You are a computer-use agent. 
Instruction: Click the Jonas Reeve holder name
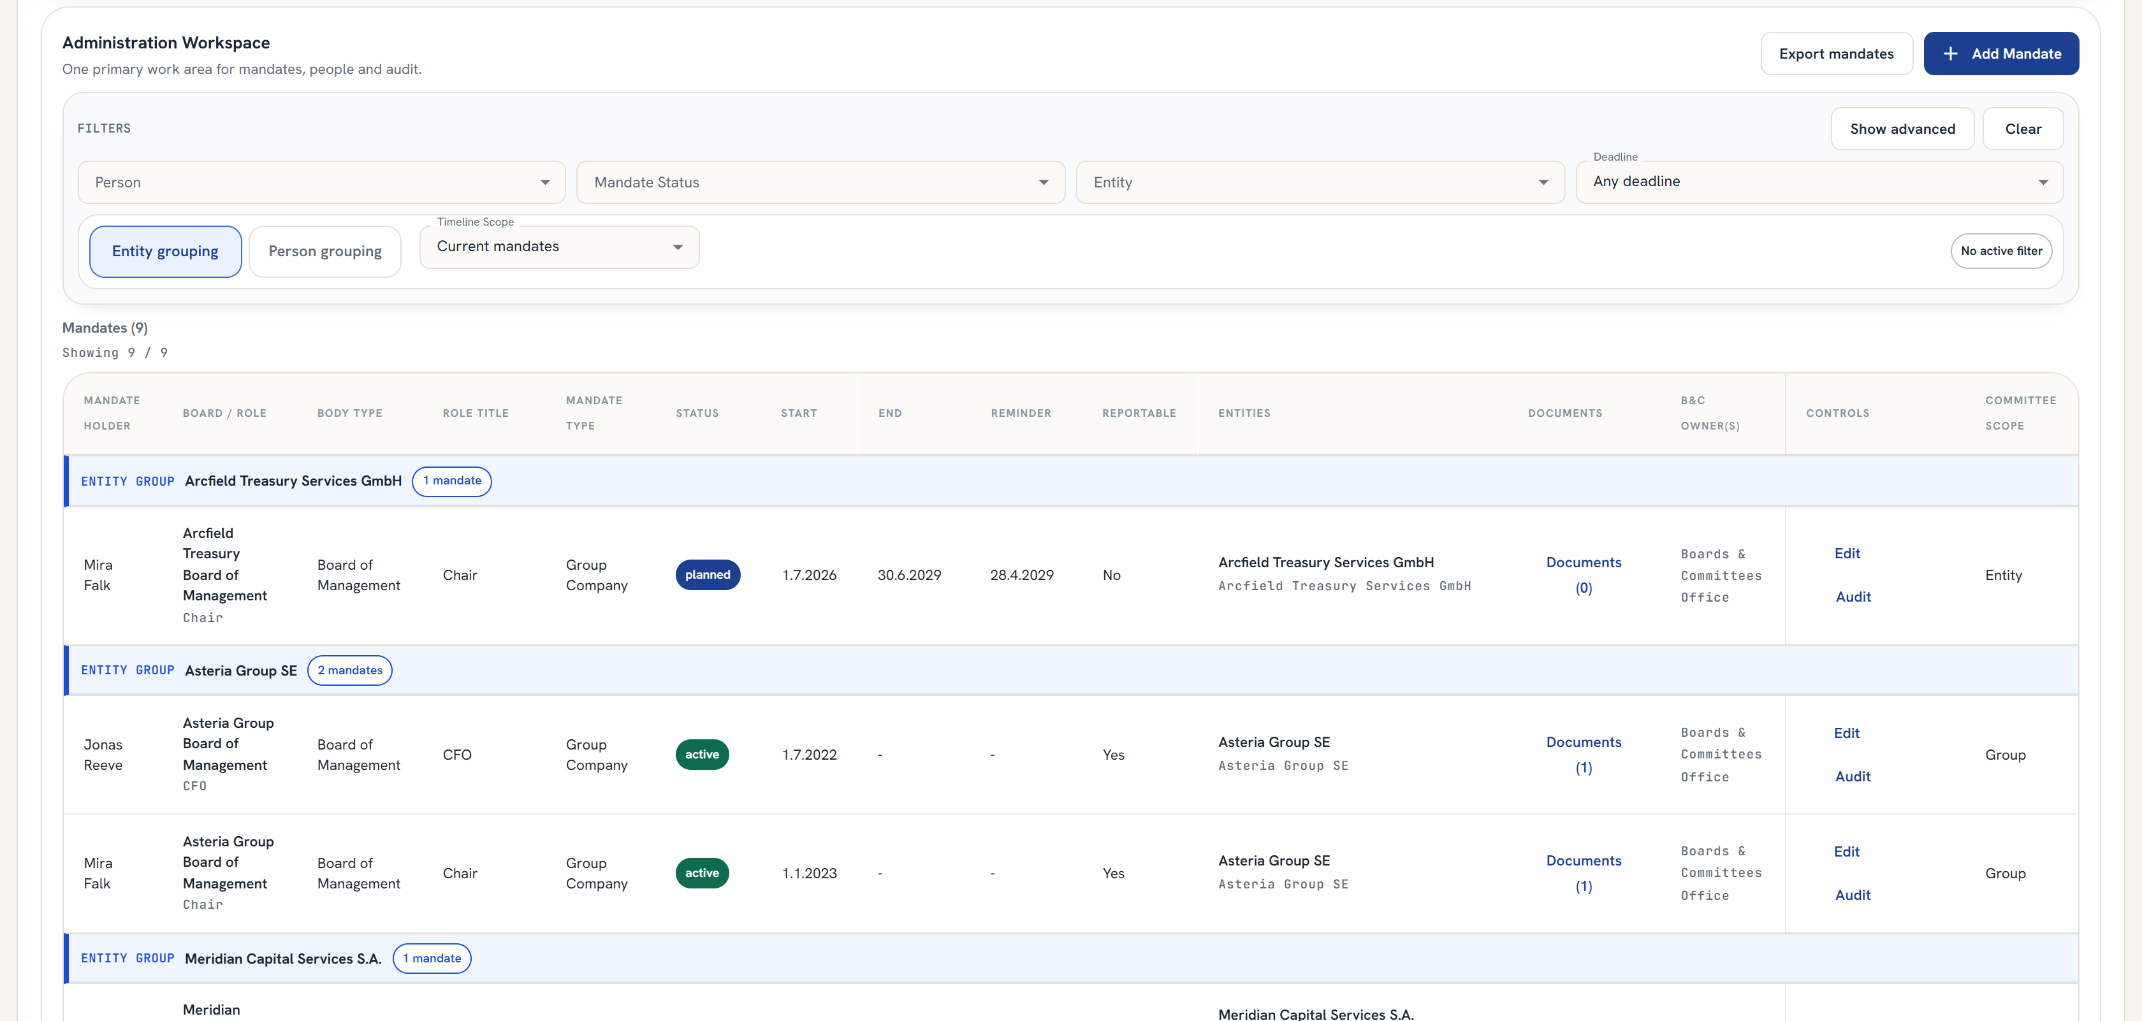point(103,755)
